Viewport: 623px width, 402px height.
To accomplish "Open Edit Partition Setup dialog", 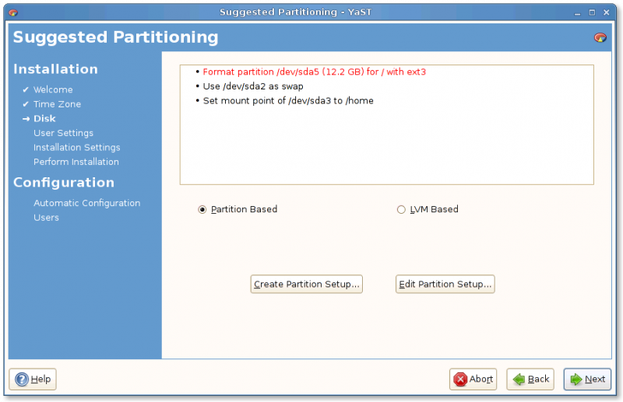I will (x=445, y=284).
